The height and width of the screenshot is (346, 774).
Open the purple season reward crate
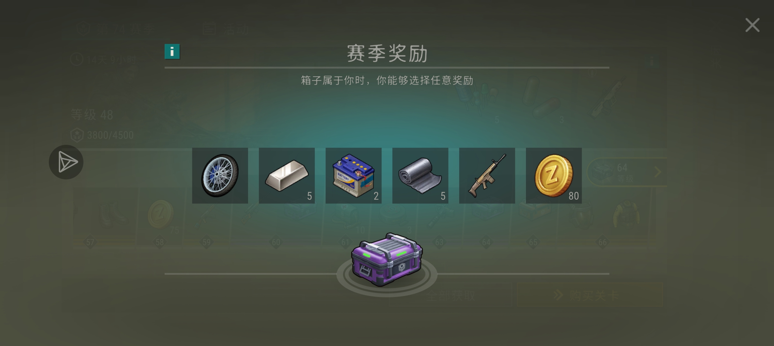coord(387,259)
